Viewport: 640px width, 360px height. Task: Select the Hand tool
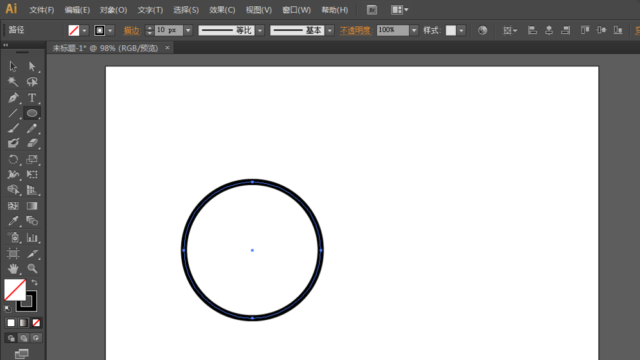(x=13, y=269)
